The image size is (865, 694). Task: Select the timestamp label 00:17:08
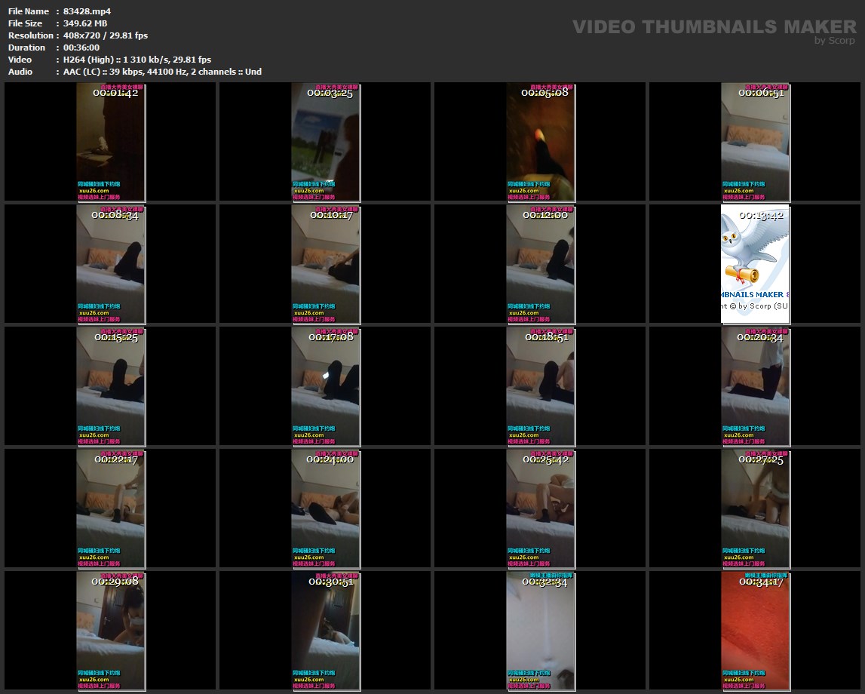tap(331, 337)
